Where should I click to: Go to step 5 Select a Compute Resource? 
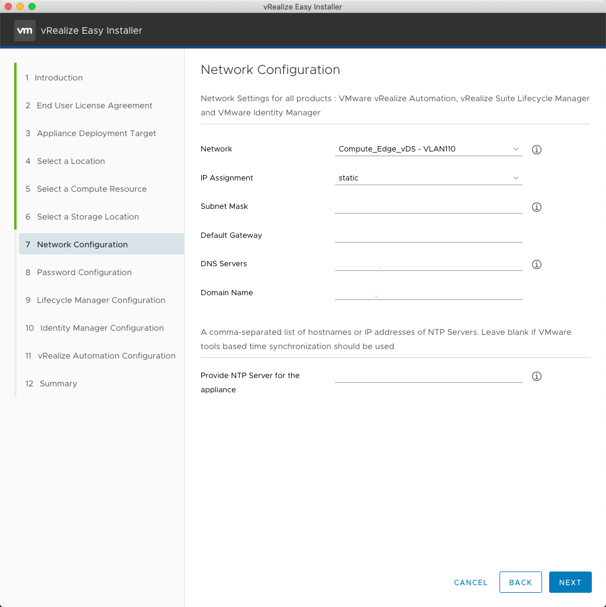tap(86, 189)
